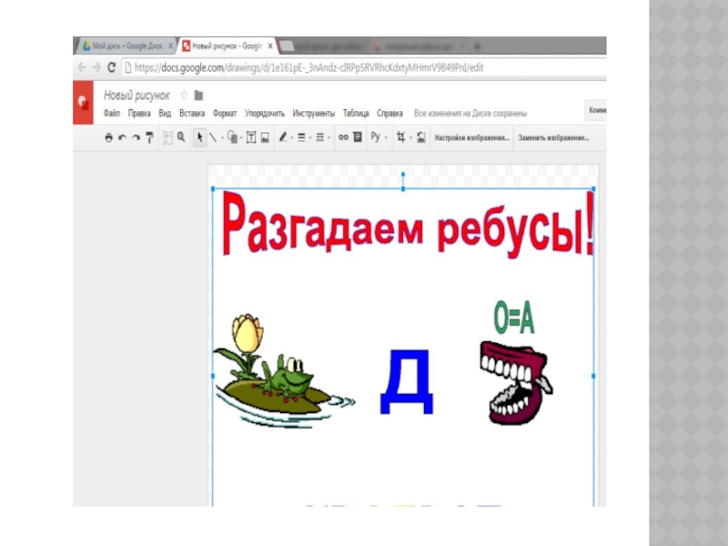Image resolution: width=728 pixels, height=546 pixels.
Task: Click the Print icon in toolbar
Action: pyautogui.click(x=108, y=137)
